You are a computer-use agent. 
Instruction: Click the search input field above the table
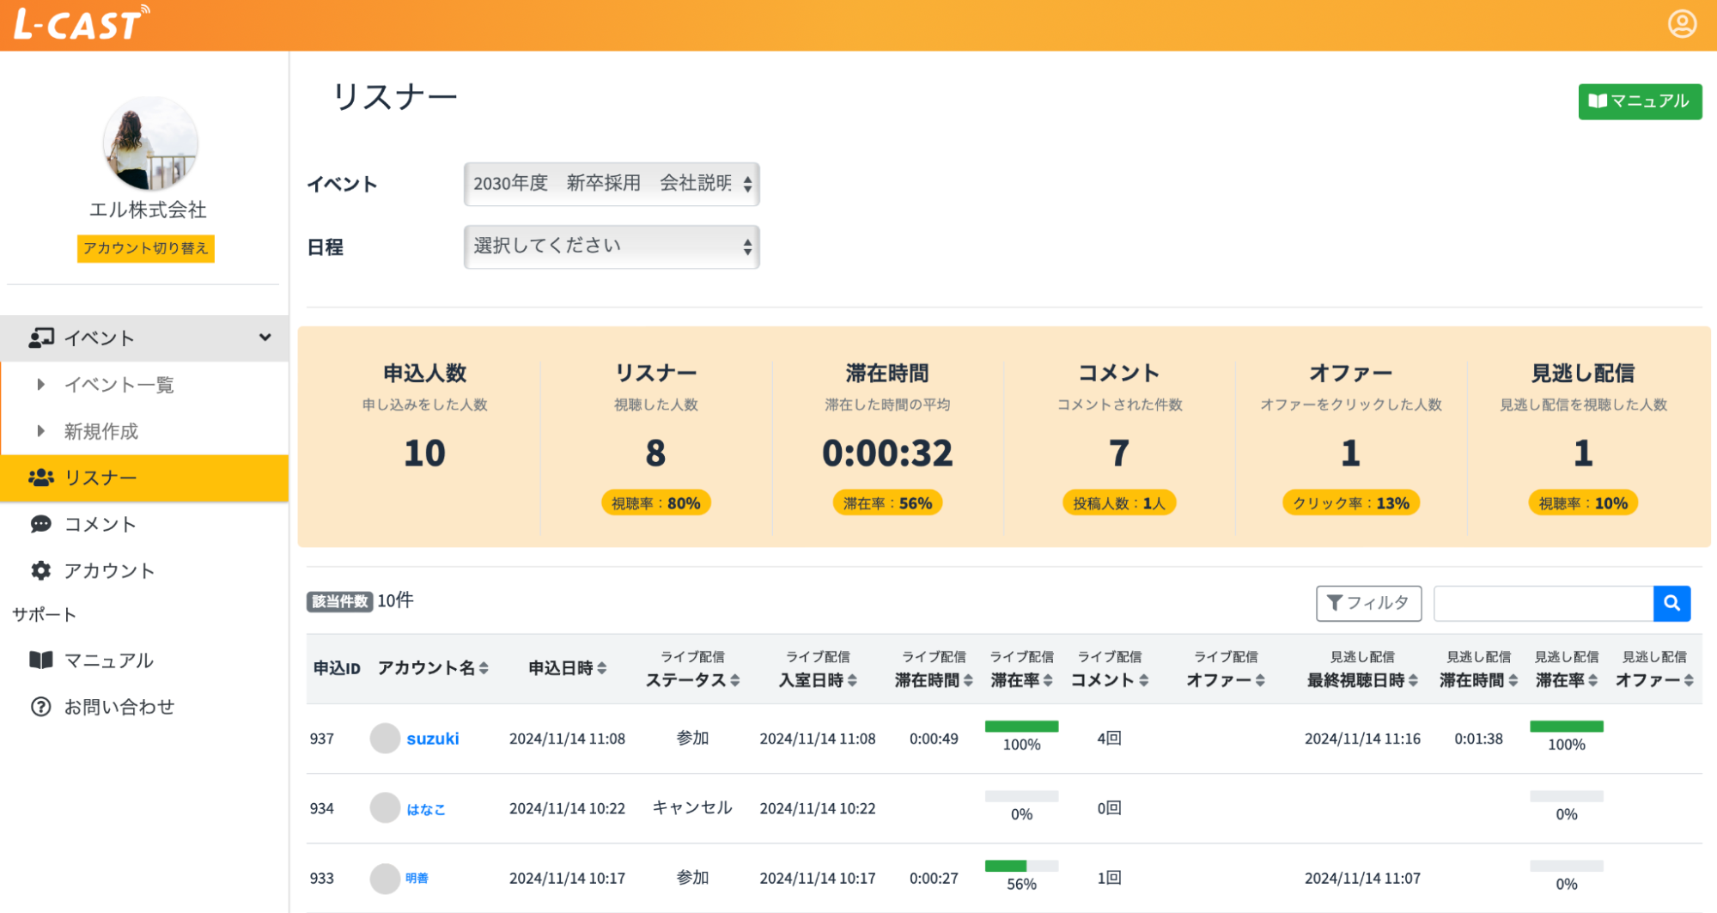[x=1542, y=603]
